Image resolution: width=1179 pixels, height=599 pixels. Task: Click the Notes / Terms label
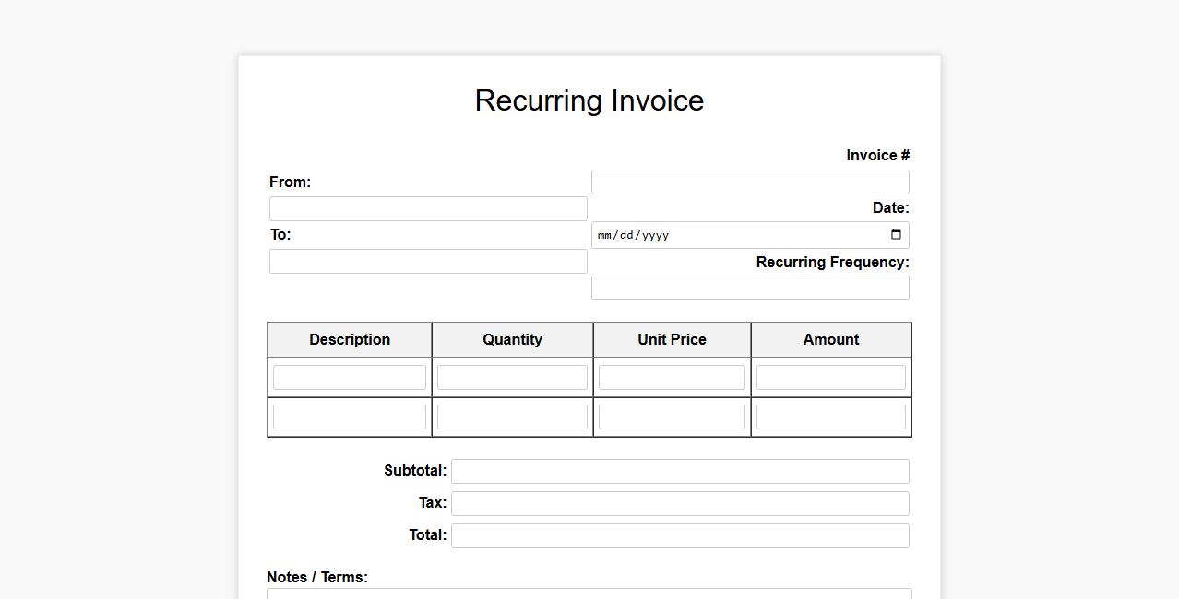(x=317, y=577)
